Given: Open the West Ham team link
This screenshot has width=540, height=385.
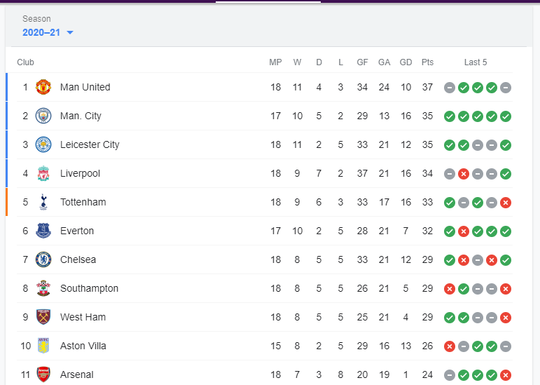Looking at the screenshot, I should (83, 317).
